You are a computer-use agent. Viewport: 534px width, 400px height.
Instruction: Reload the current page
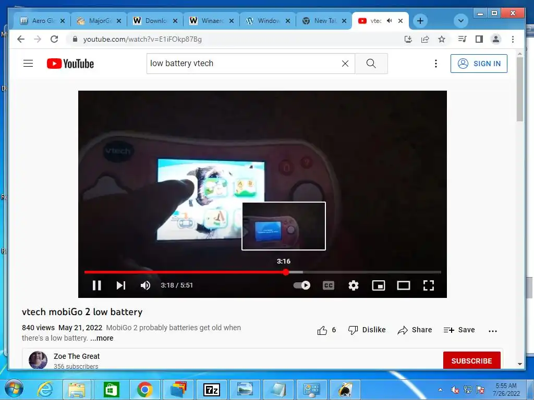pos(54,39)
